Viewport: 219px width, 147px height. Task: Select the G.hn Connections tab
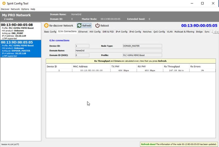67,31
